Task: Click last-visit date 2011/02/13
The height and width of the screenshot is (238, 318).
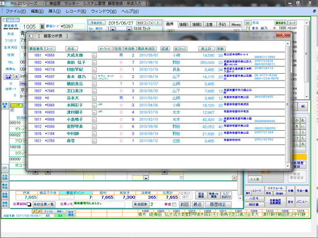Action: pos(148,120)
